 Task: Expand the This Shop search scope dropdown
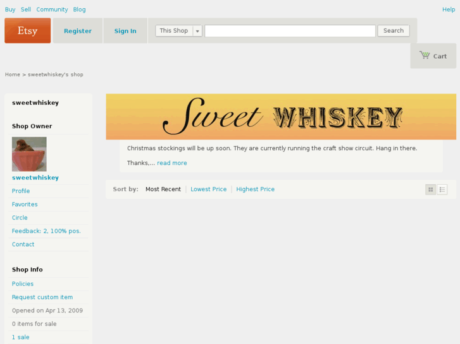pos(178,31)
